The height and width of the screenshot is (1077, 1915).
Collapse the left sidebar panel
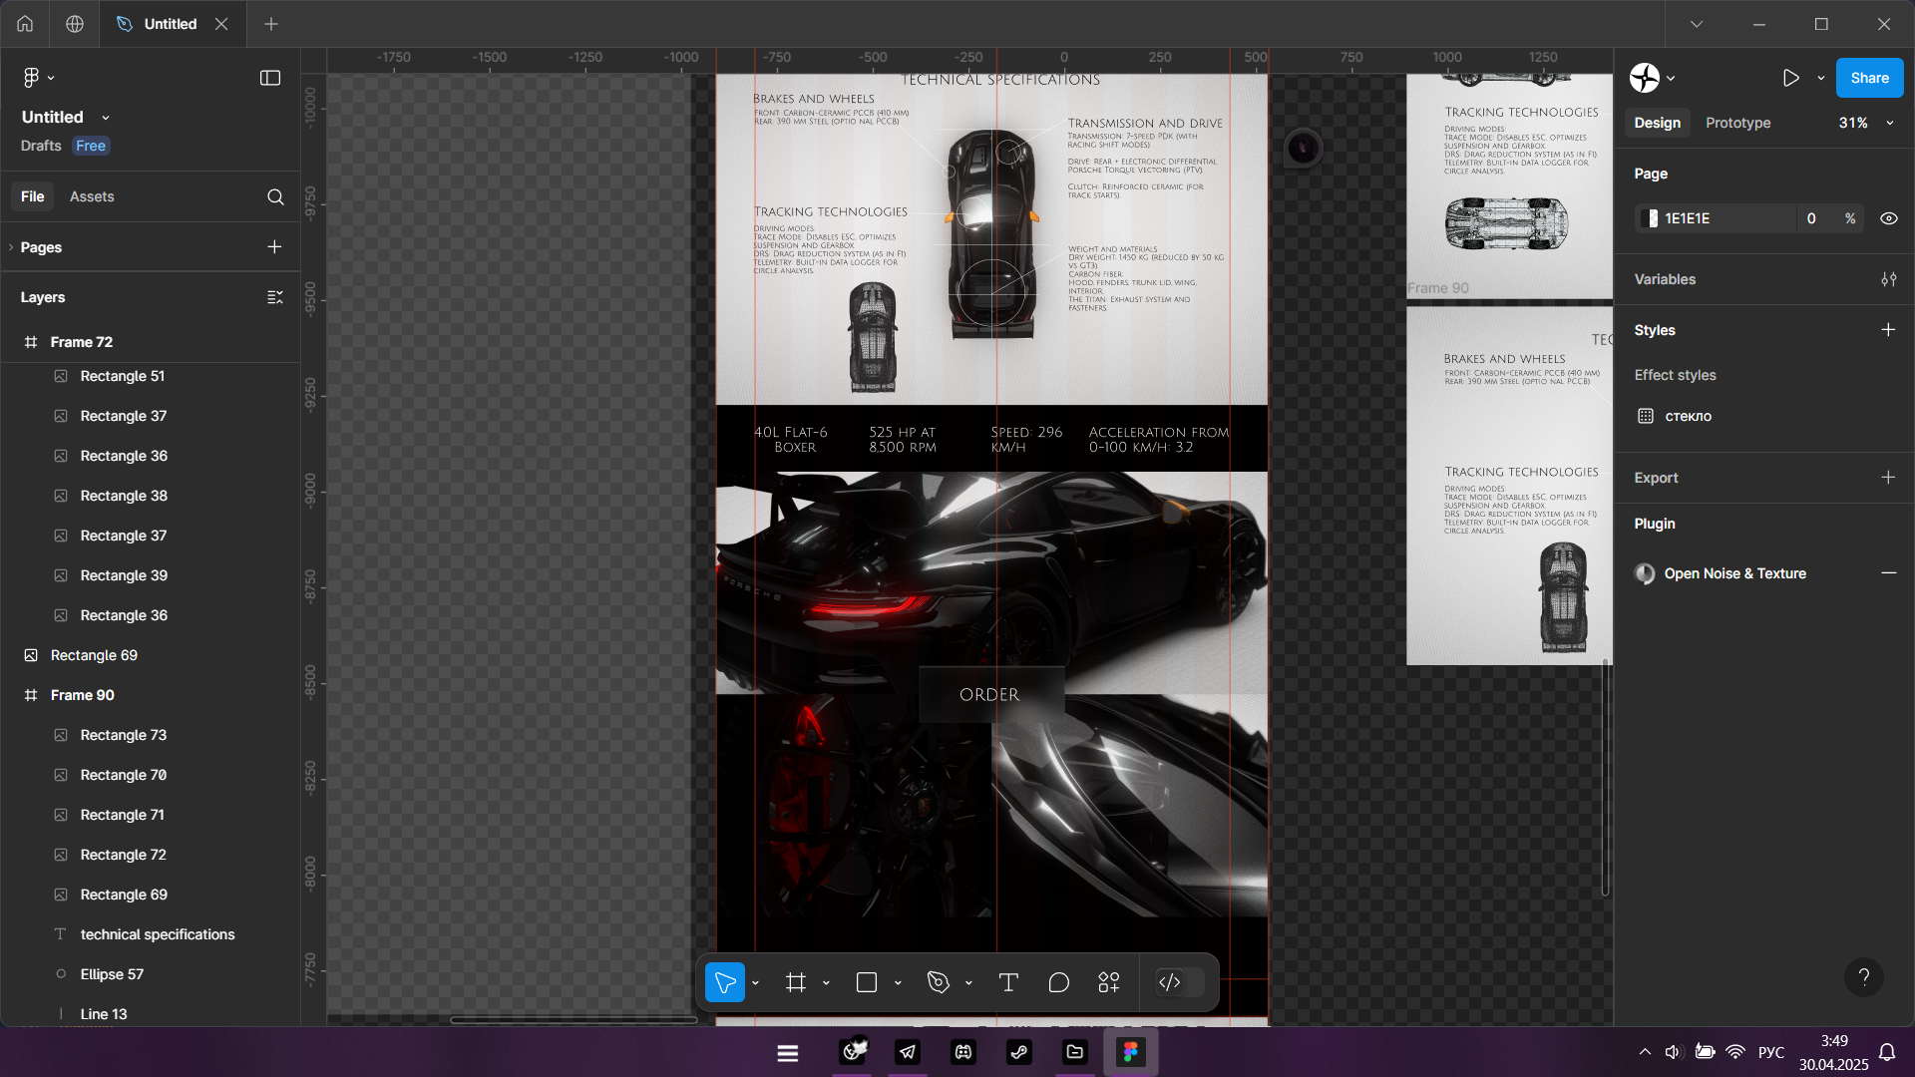tap(270, 78)
